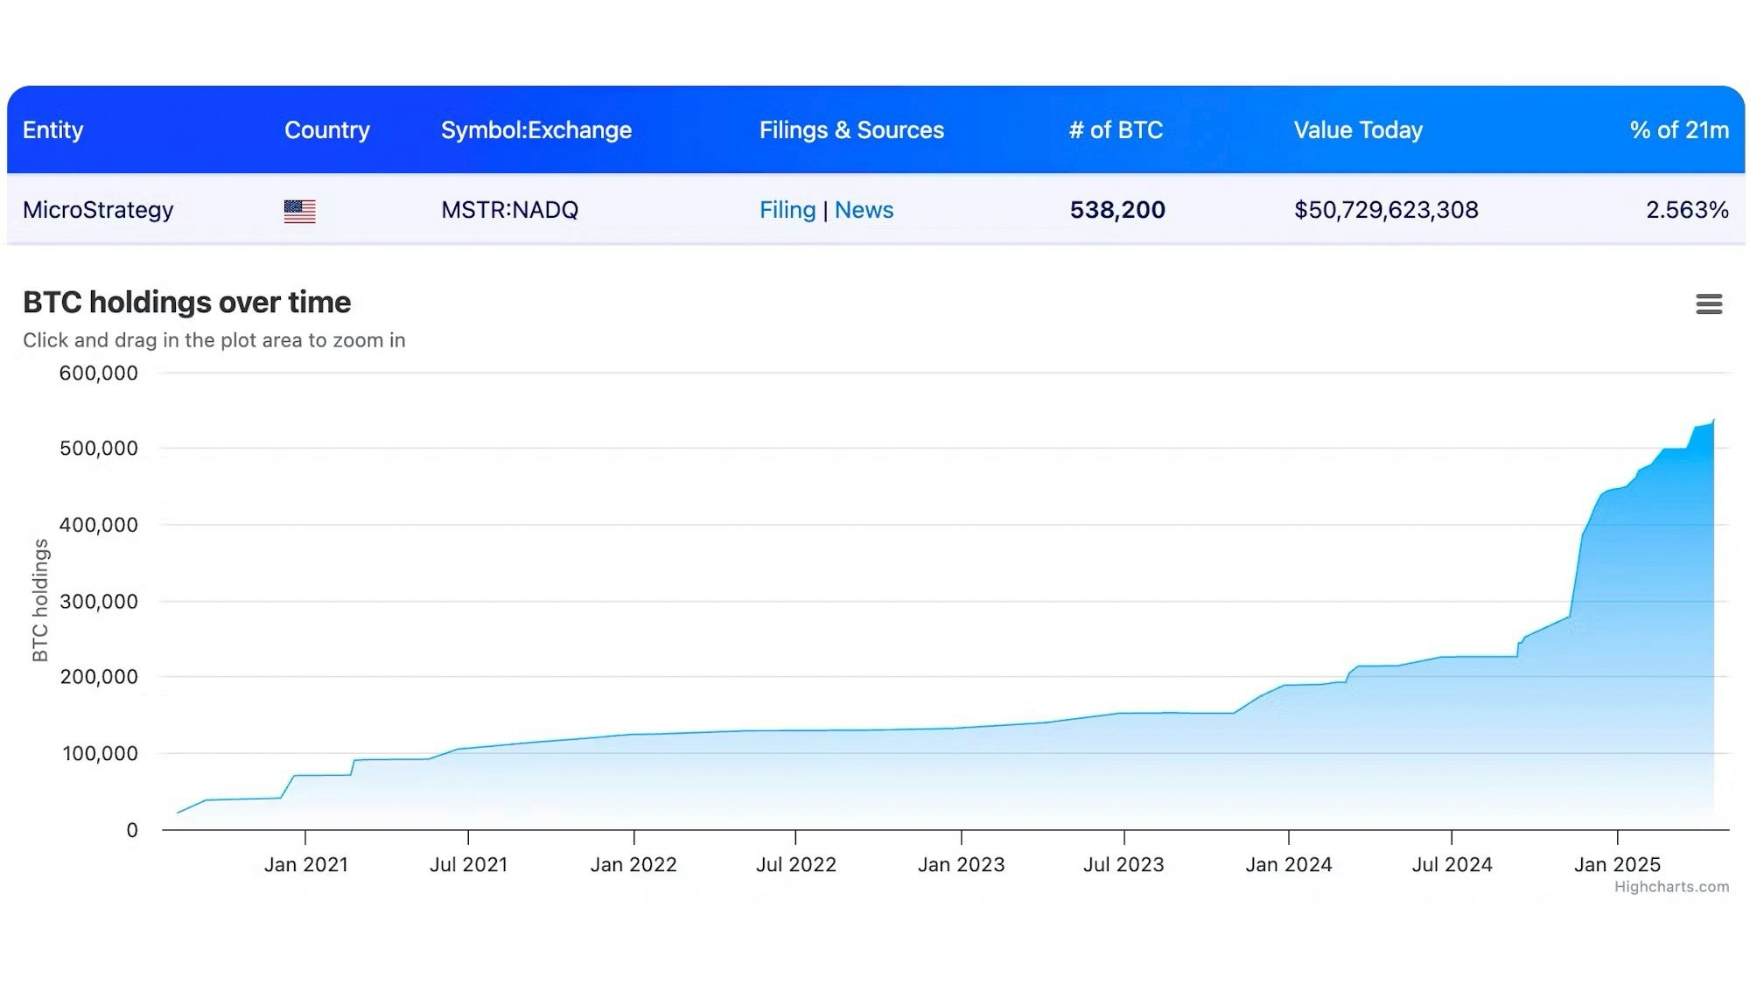Select the $50,729,623,308 value cell
The width and height of the screenshot is (1750, 984).
click(x=1386, y=210)
